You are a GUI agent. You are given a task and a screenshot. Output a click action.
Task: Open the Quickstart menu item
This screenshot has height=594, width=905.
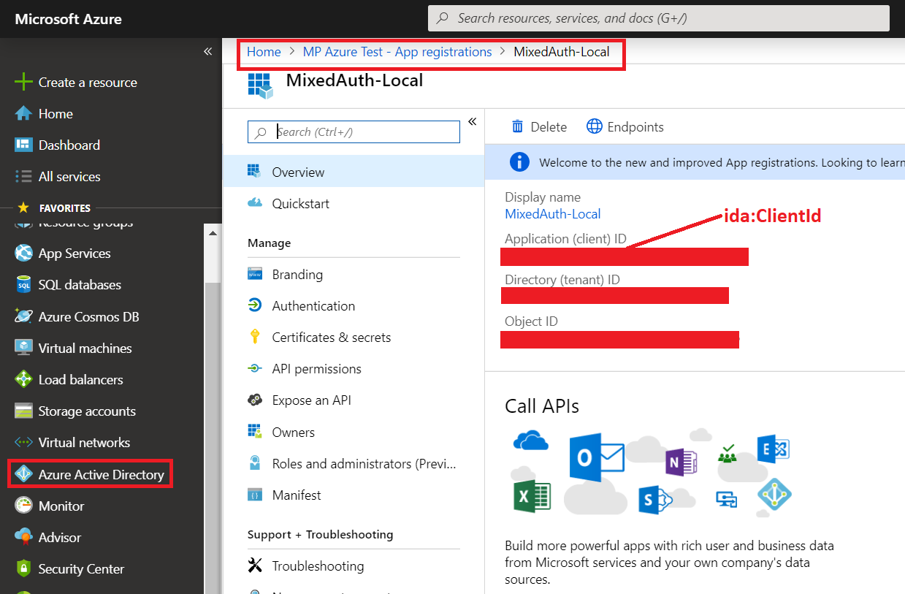[354, 203]
